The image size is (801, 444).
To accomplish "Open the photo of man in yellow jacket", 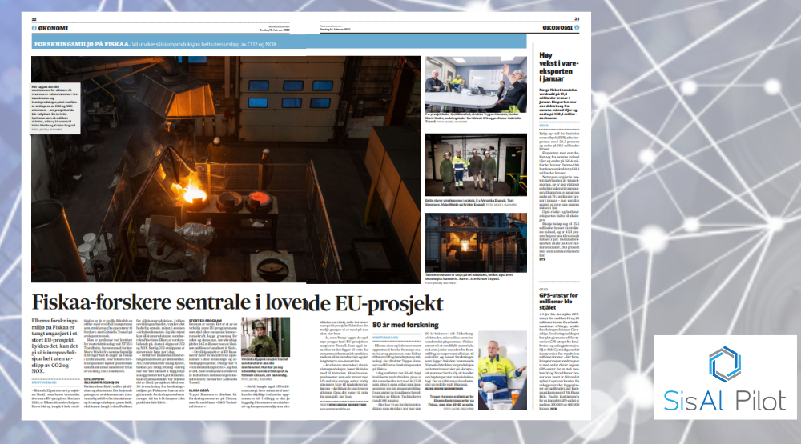I will [x=502, y=370].
